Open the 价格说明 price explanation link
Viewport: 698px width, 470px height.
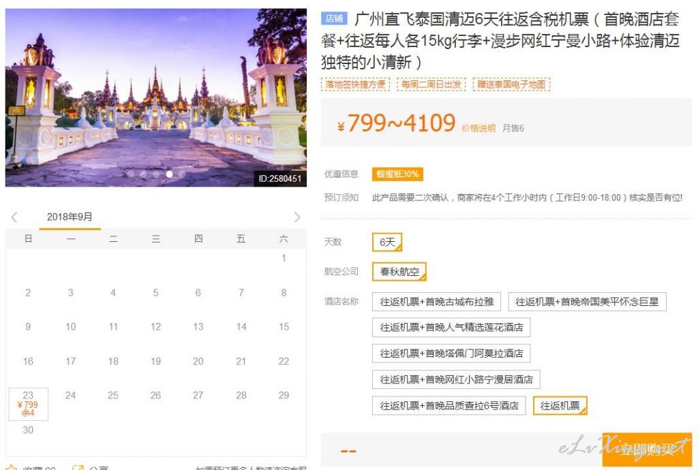(479, 128)
